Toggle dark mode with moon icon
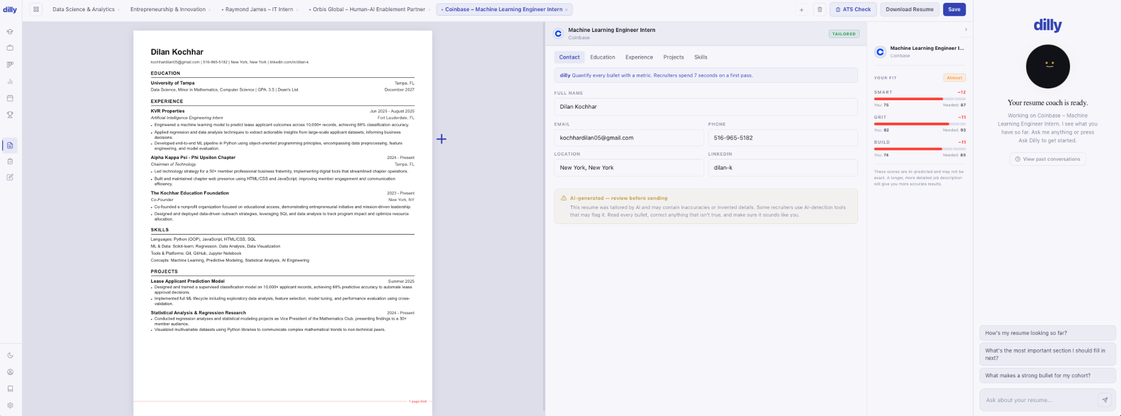 point(10,356)
